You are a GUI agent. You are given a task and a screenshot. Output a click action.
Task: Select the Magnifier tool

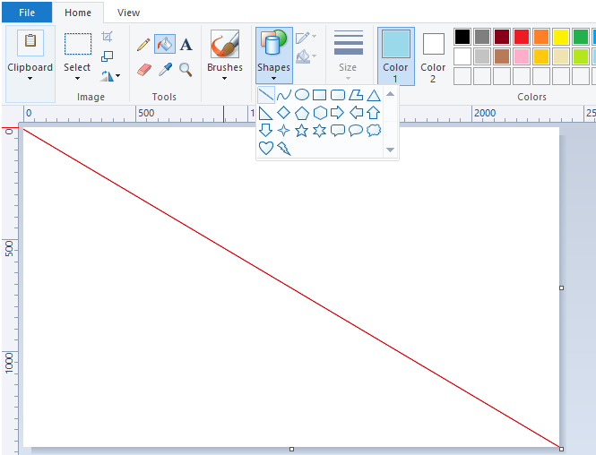click(x=186, y=70)
